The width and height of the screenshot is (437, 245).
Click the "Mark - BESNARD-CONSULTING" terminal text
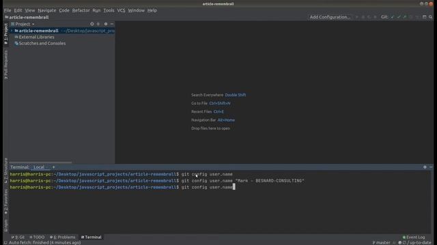tap(270, 181)
